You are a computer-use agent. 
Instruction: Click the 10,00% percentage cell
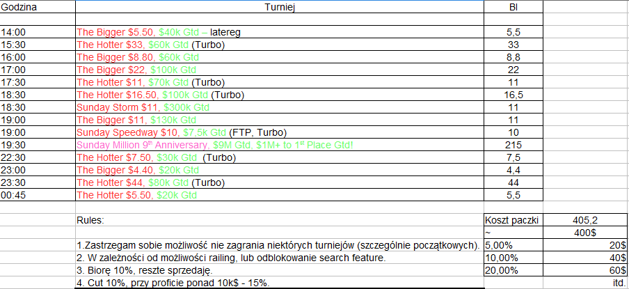click(x=513, y=257)
